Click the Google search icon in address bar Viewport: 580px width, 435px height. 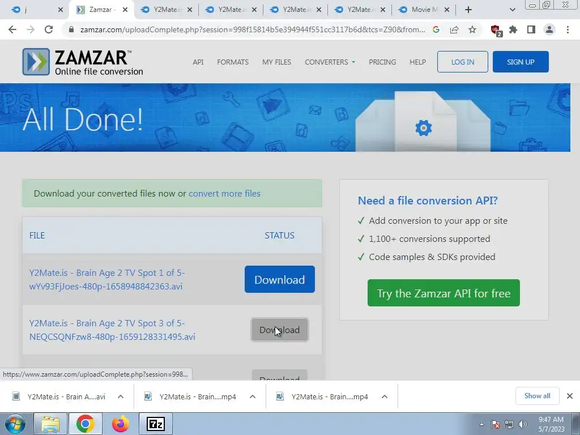(436, 29)
